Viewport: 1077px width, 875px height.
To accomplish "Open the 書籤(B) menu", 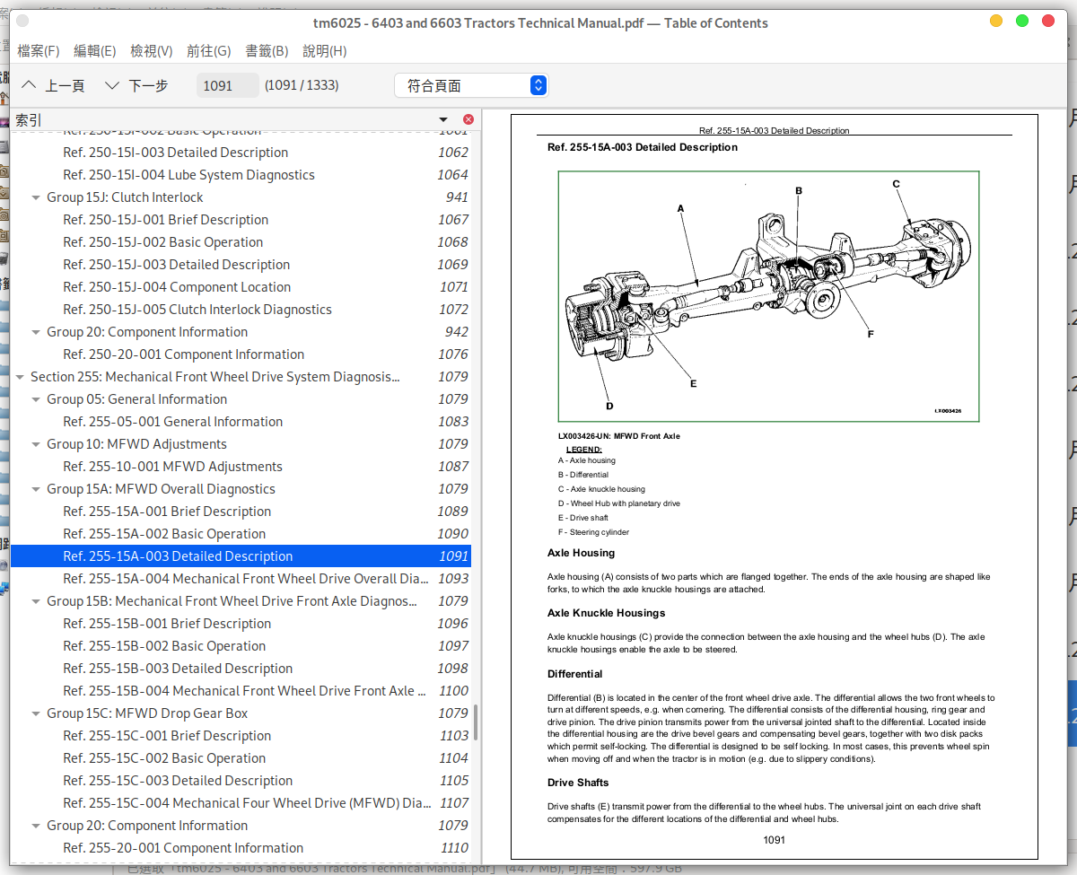I will click(267, 51).
